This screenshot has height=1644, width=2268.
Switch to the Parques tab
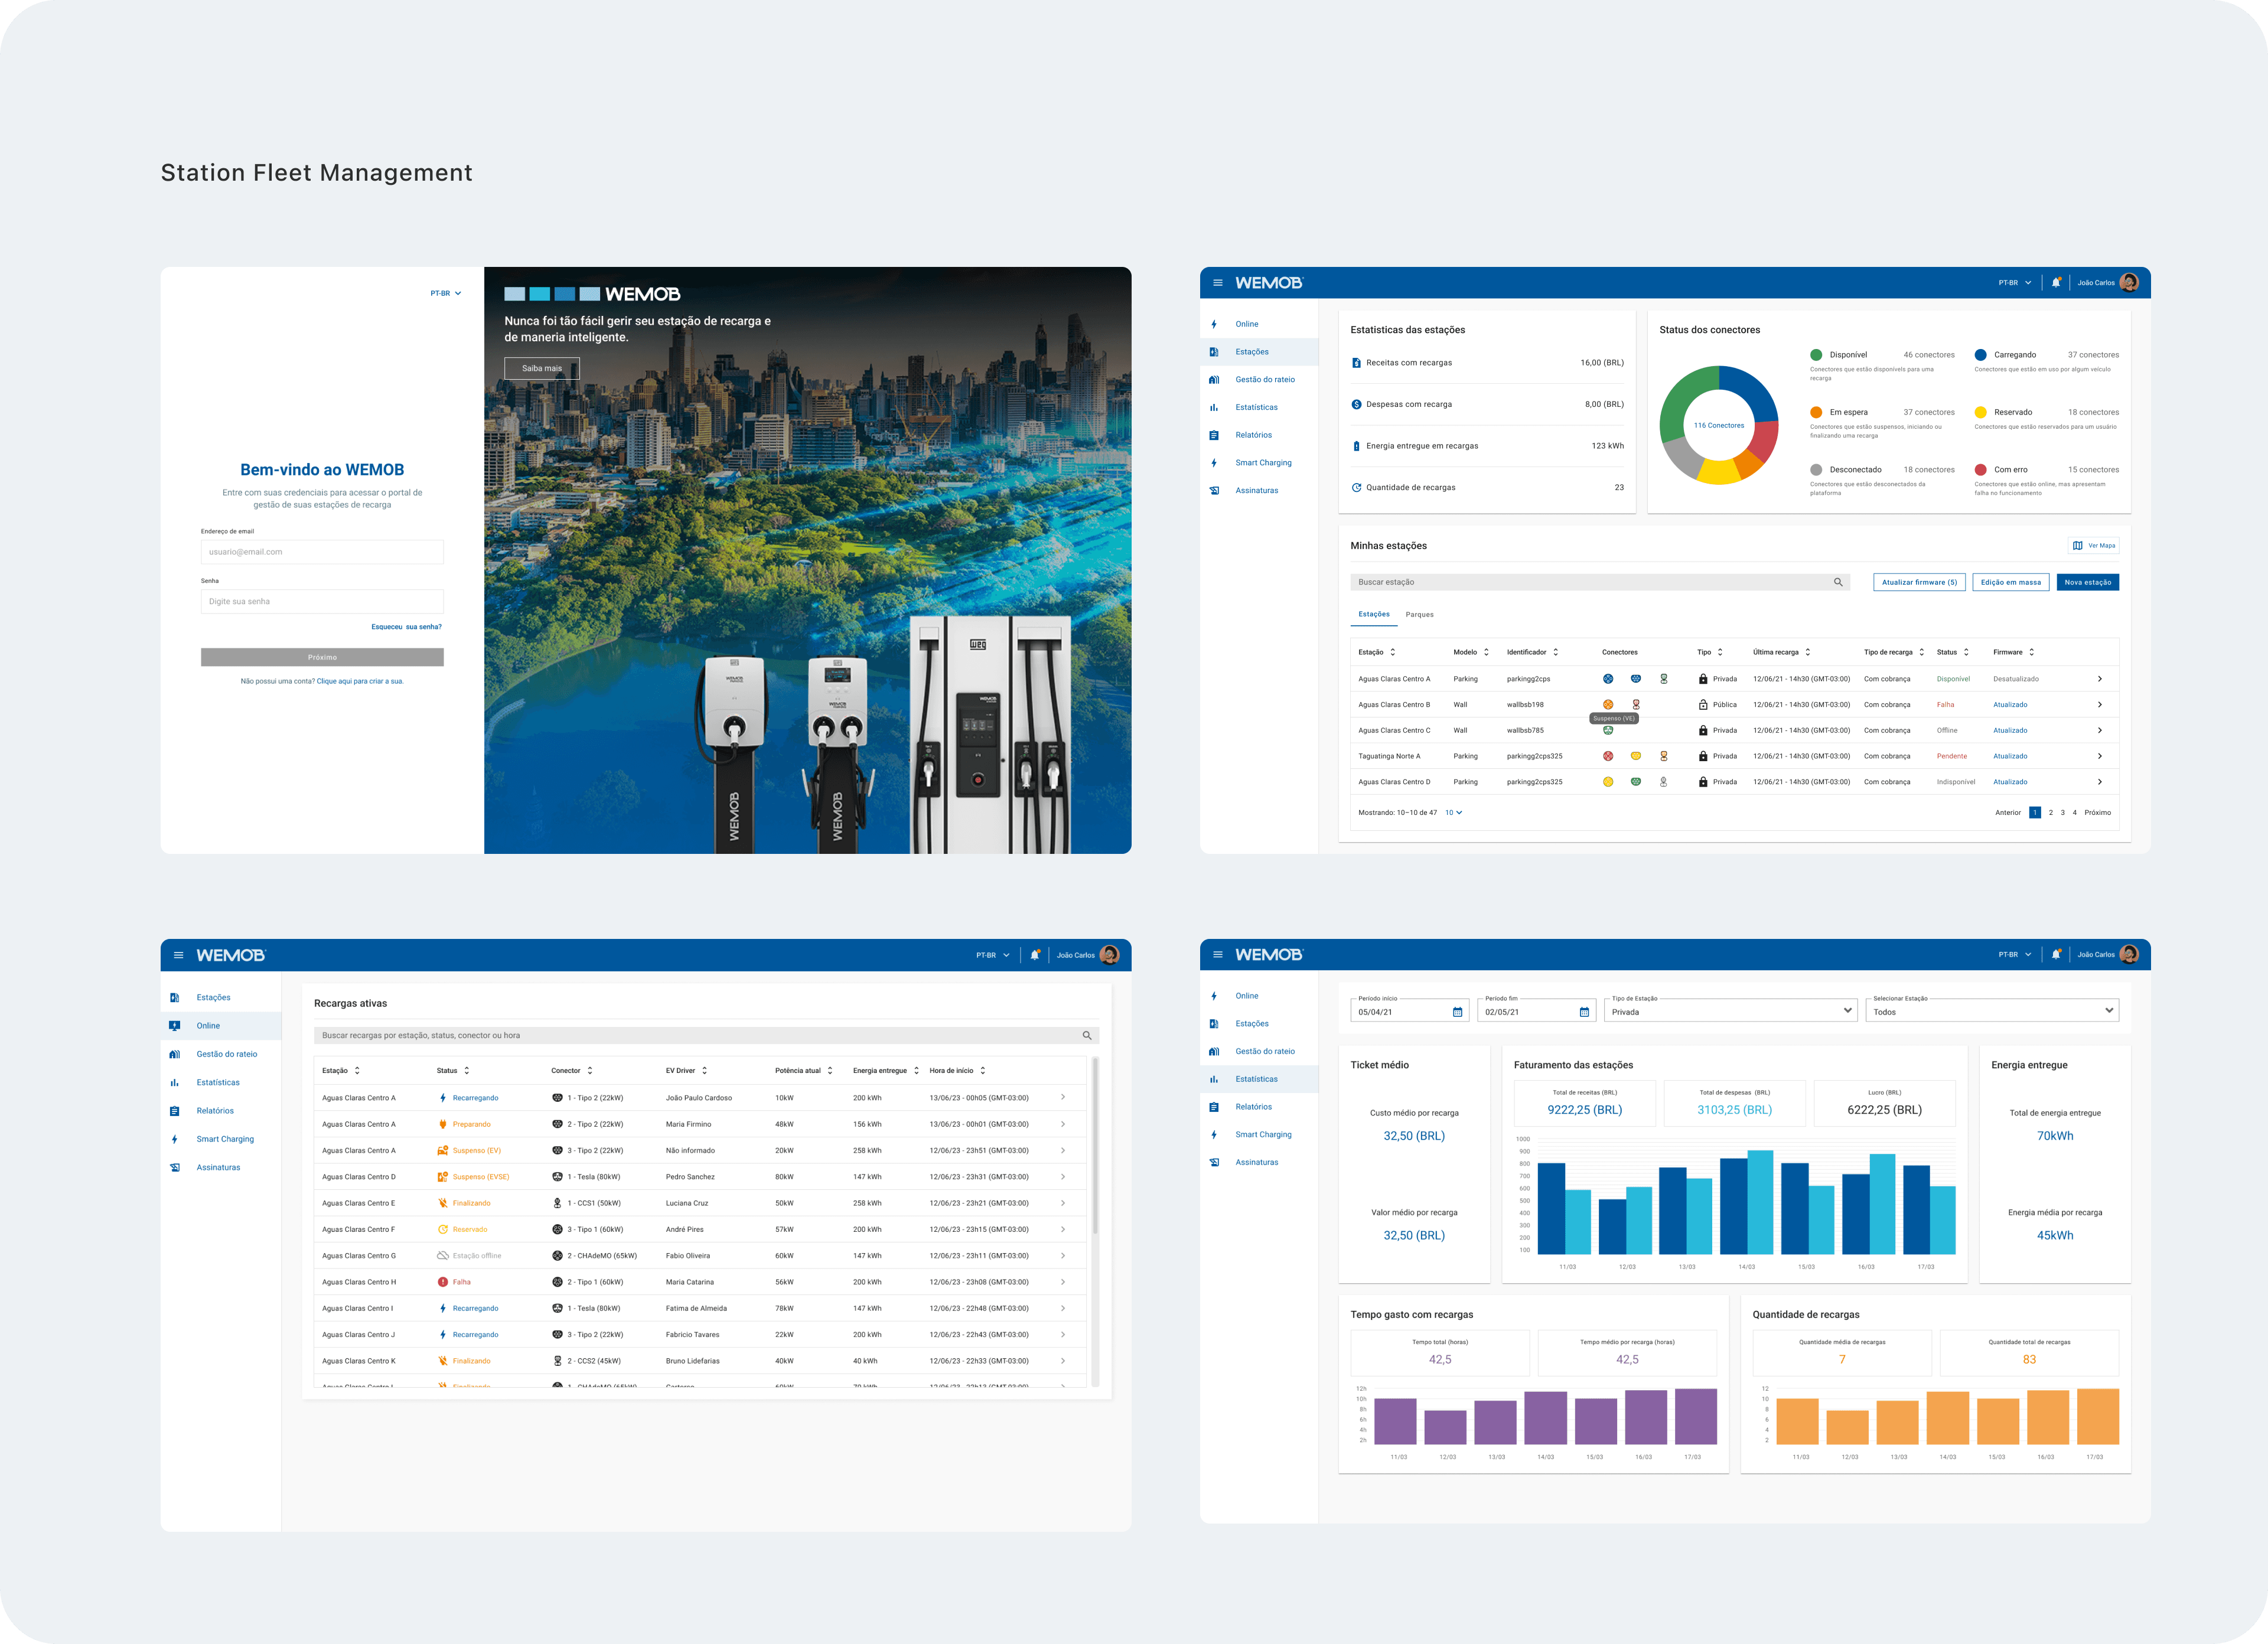(1419, 615)
